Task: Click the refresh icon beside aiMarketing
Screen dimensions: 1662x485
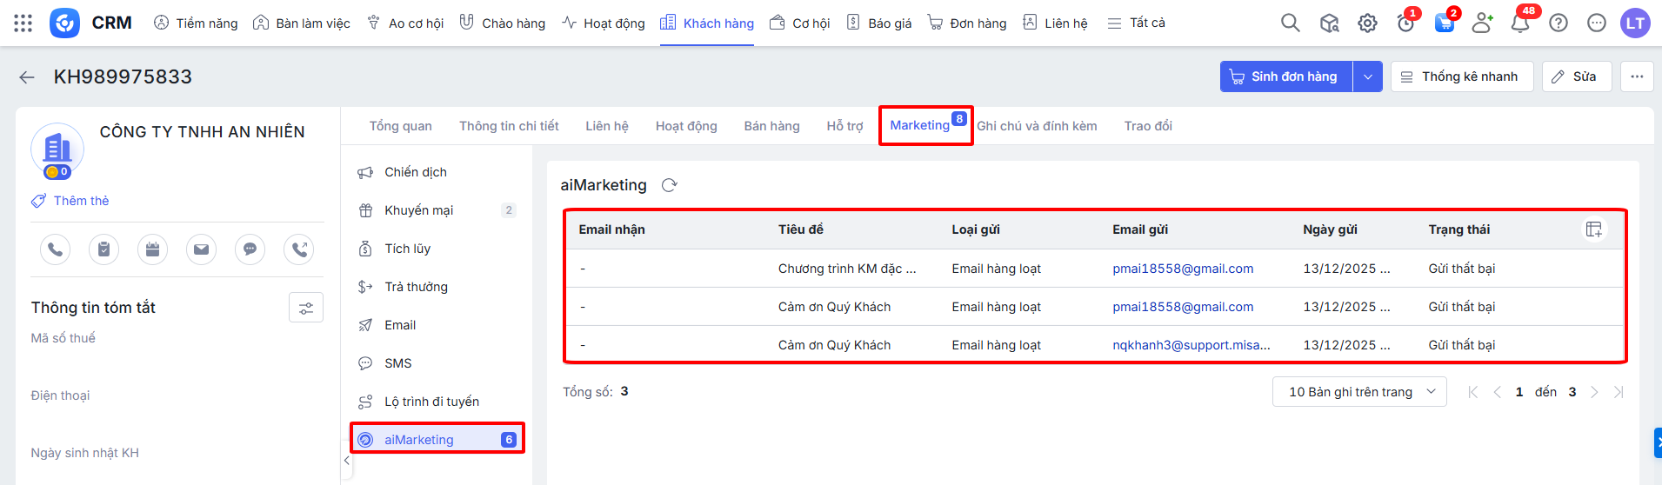Action: tap(669, 185)
